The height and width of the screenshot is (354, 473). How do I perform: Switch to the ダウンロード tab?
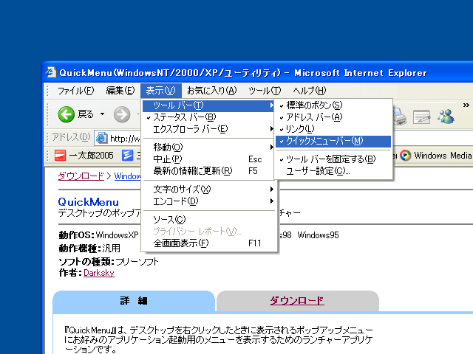(297, 300)
